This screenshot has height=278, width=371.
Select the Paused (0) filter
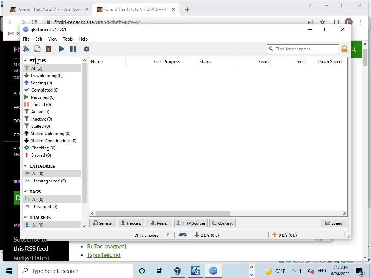point(52,105)
